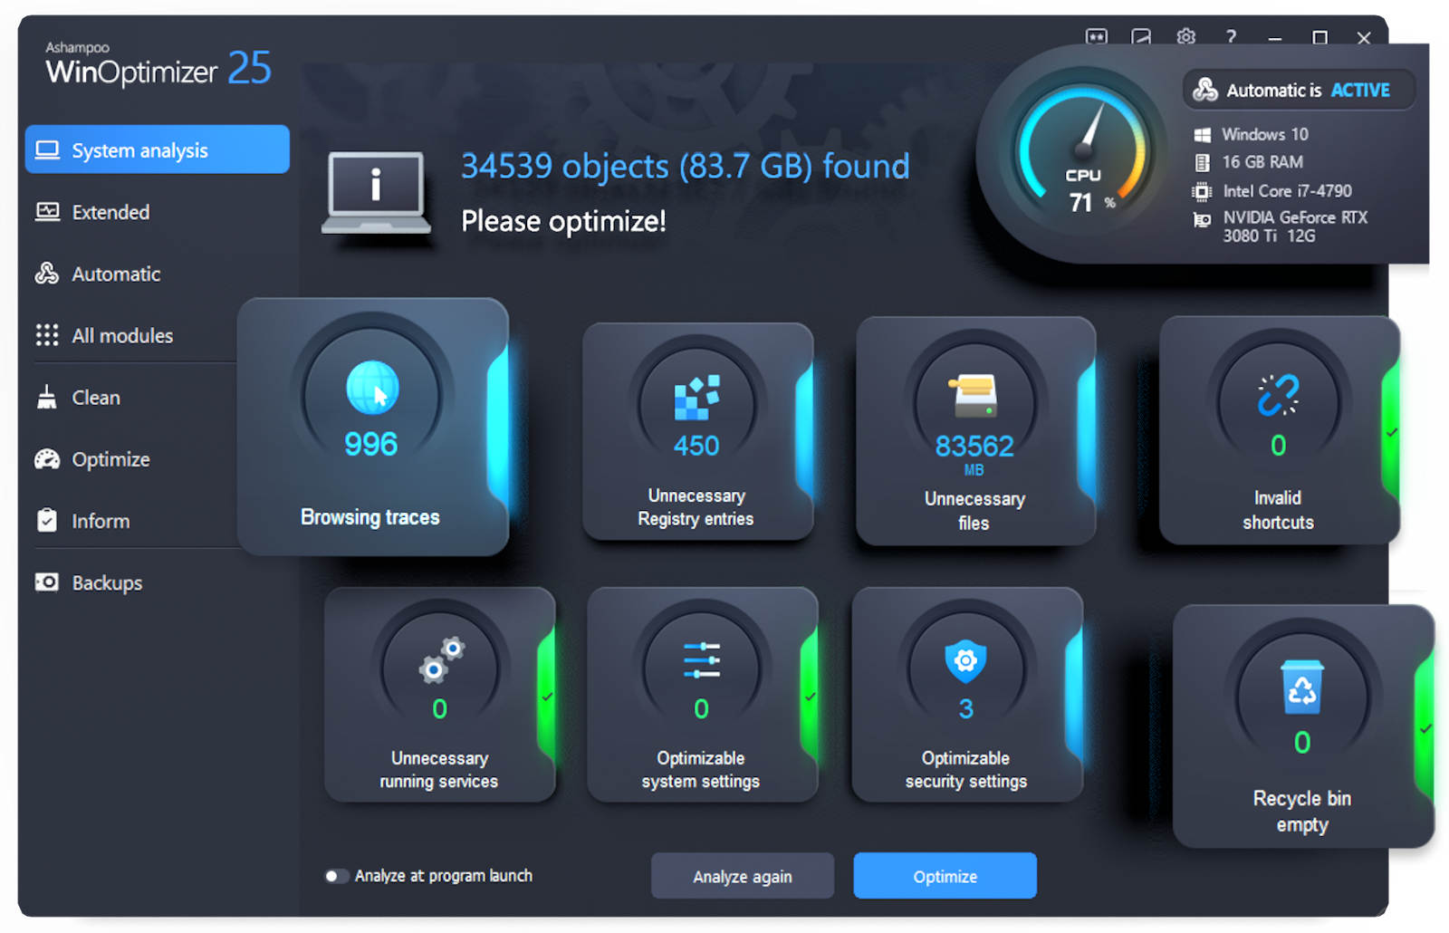Open the Optimizable security settings shield icon
Screen dimensions: 1449x933
coord(965,660)
